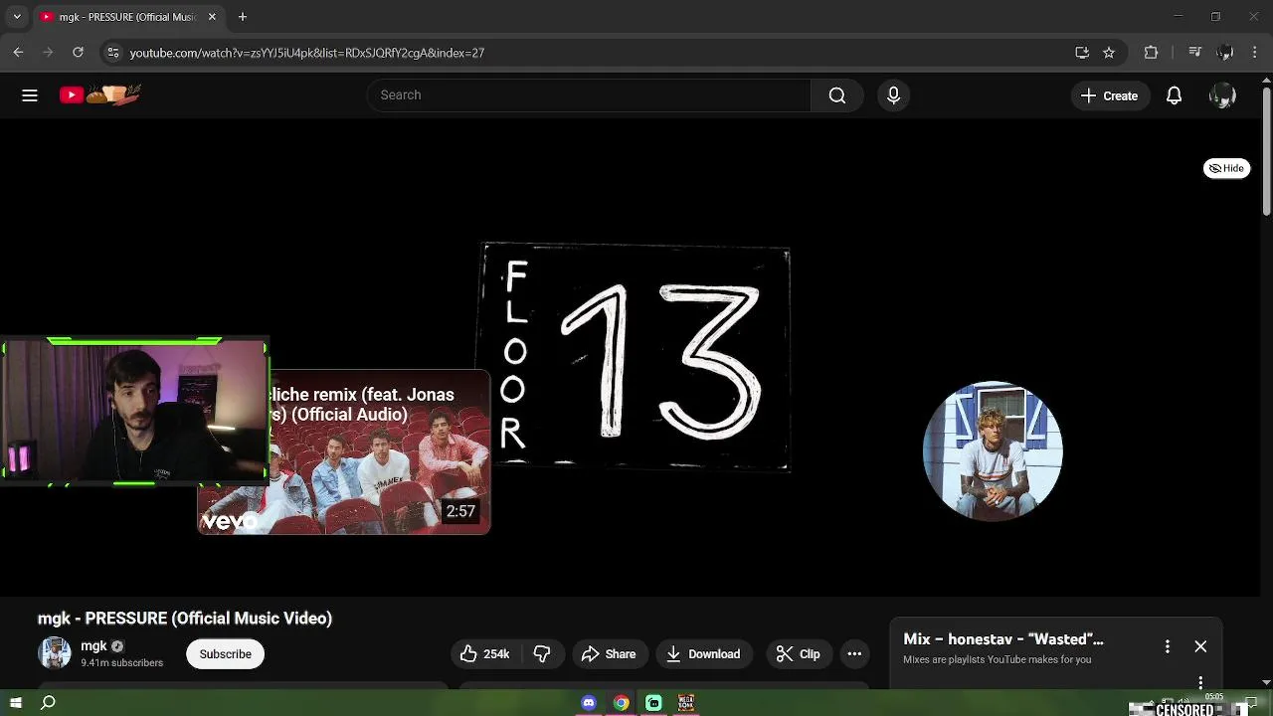Image resolution: width=1273 pixels, height=716 pixels.
Task: Focus the YouTube Search field
Action: [x=589, y=95]
